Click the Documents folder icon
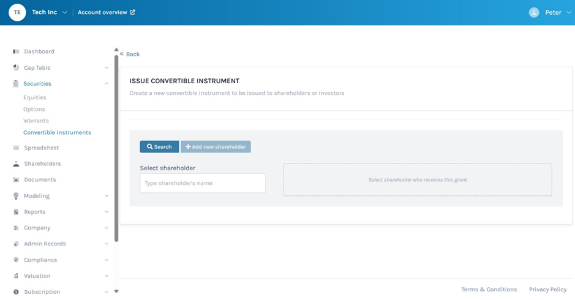 pyautogui.click(x=16, y=180)
